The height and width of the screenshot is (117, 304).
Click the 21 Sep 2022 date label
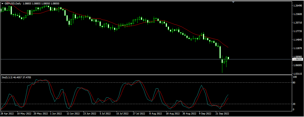coord(223,114)
